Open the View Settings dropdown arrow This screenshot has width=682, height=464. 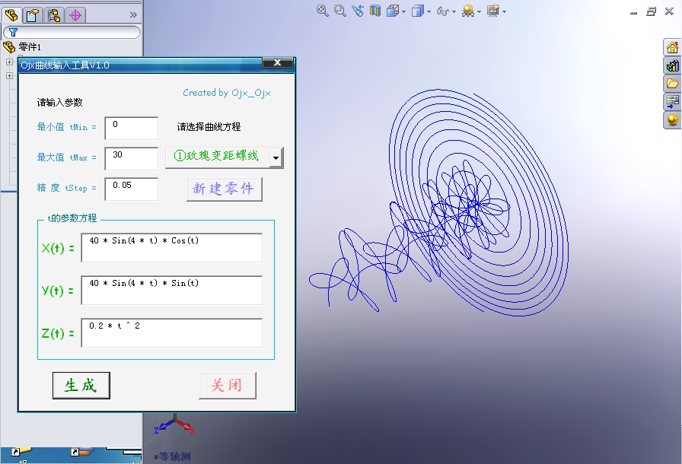(505, 11)
